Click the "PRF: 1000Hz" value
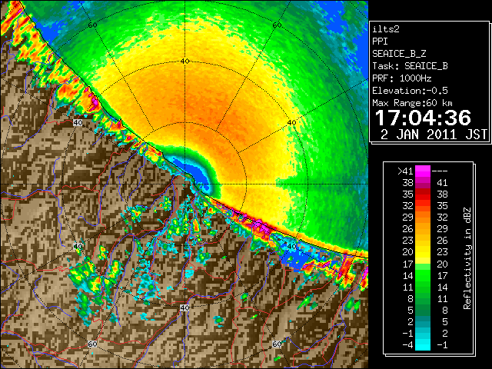This screenshot has height=369, width=492. [x=402, y=78]
